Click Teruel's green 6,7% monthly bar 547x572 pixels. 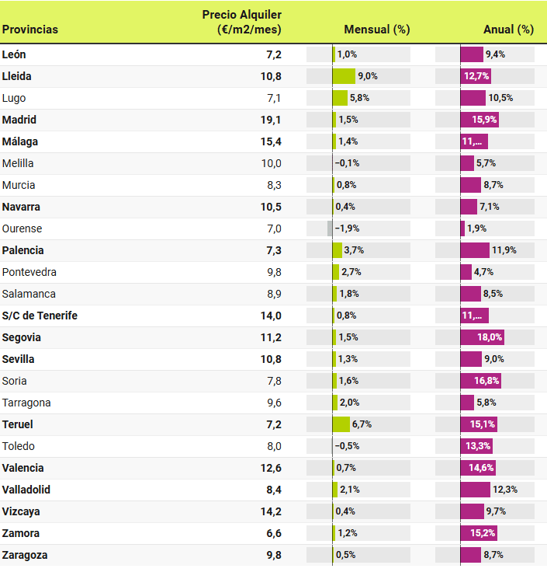(341, 424)
